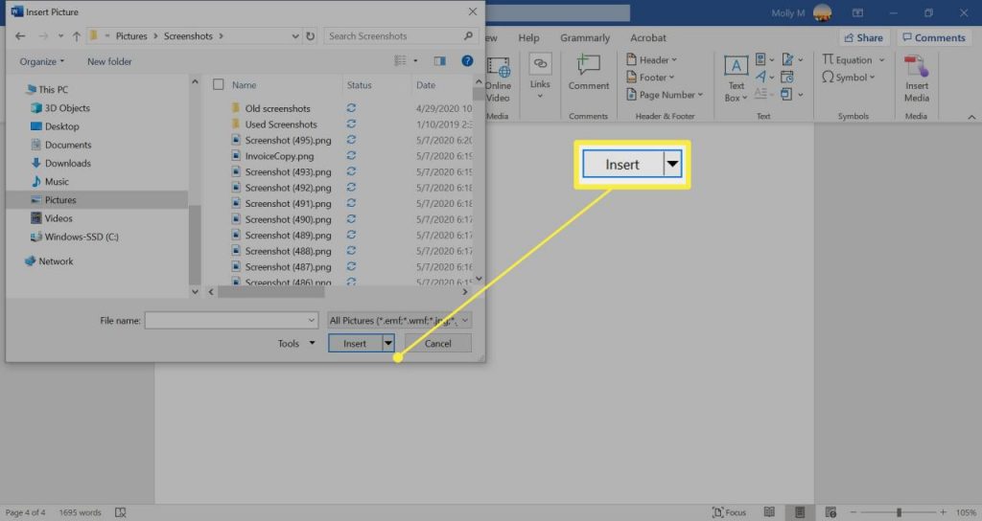
Task: Insert an Object in Text group
Action: [786, 94]
